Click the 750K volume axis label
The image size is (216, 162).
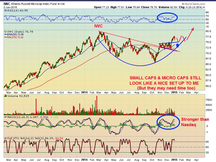(209, 100)
